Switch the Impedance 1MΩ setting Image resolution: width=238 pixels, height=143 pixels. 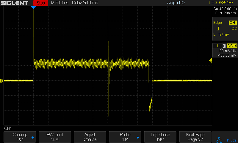160,137
